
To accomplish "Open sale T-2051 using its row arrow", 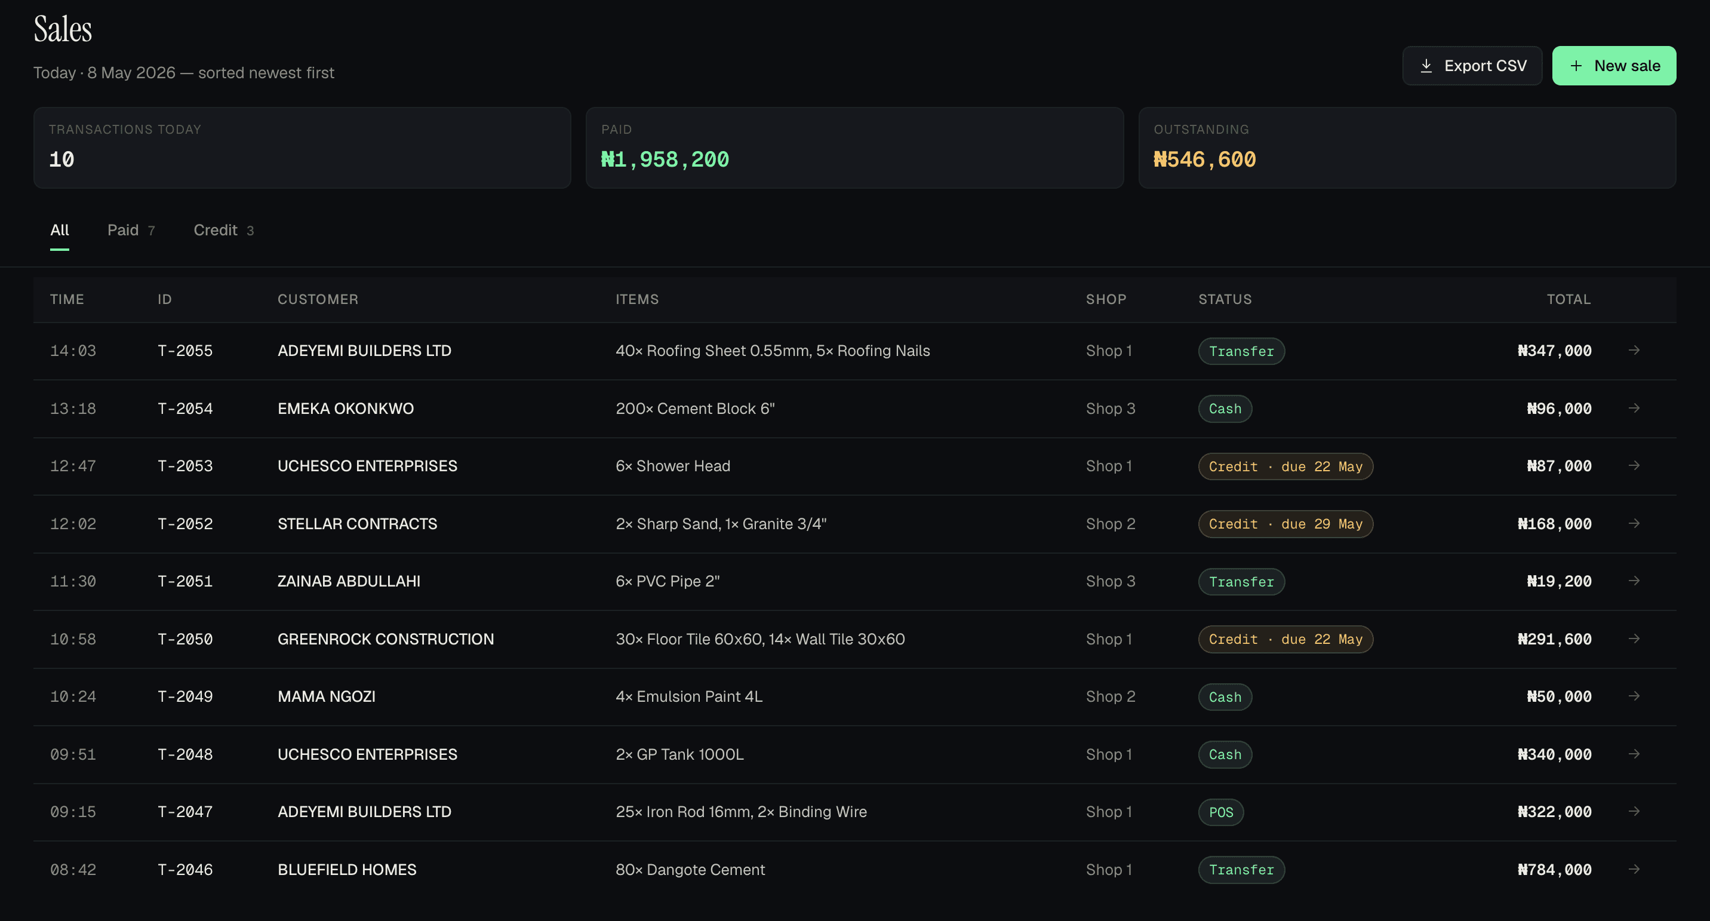I will (1634, 581).
